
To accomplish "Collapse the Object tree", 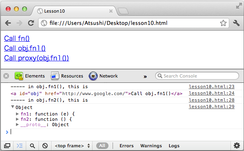I will (x=12, y=107).
